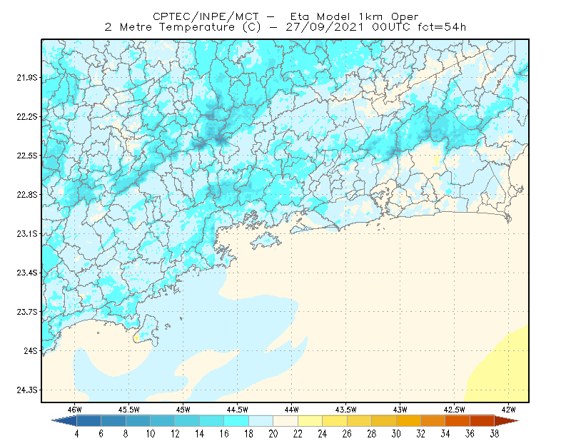Viewport: 571px width, 441px height.
Task: Click the left arrow end of colorbar
Action: pos(64,421)
